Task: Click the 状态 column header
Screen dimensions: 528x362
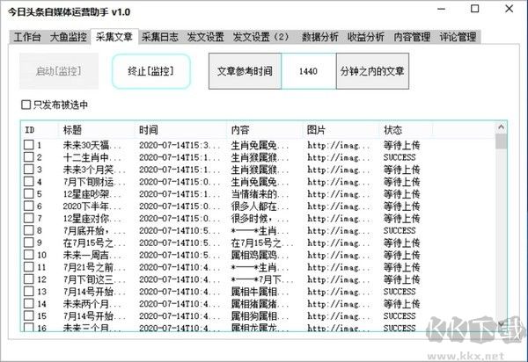Action: (406, 130)
